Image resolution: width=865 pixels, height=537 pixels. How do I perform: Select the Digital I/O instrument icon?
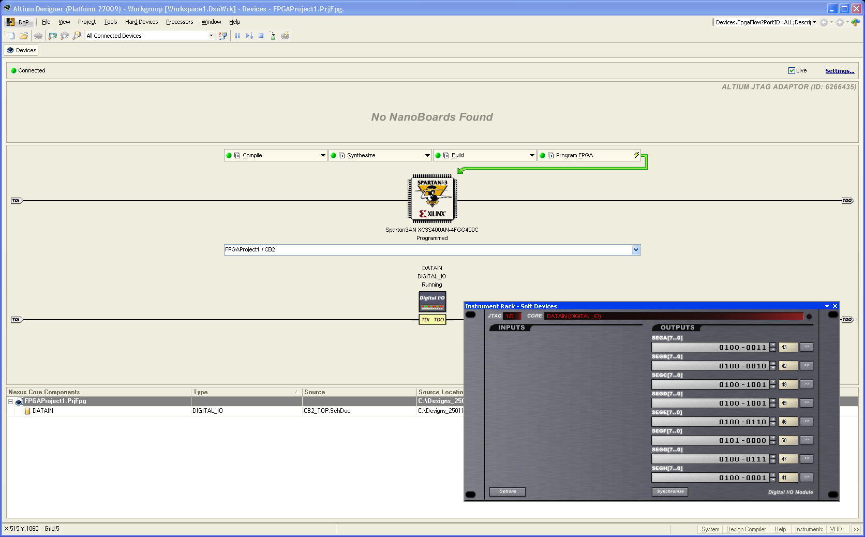[x=432, y=302]
